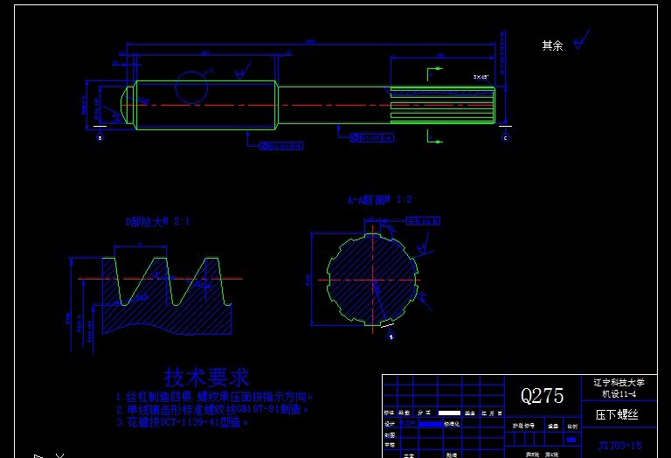Select the hatched spline cross-section
The height and width of the screenshot is (458, 671).
point(372,280)
